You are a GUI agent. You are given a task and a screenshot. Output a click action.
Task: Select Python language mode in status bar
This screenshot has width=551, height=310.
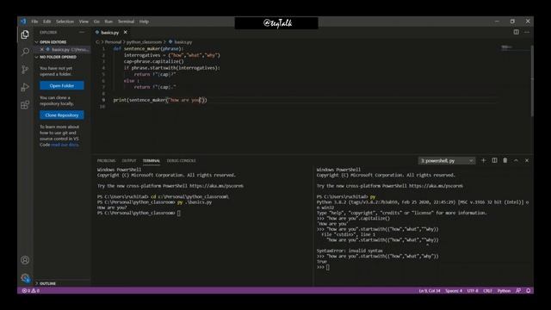pos(504,291)
